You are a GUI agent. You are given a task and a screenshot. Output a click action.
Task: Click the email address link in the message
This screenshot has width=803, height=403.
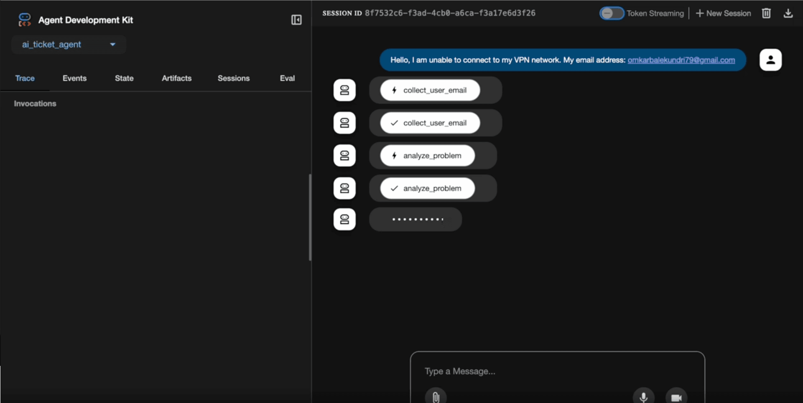tap(681, 60)
